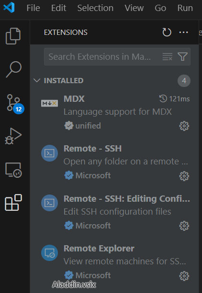
Task: Clear extensions search results icon
Action: pyautogui.click(x=168, y=56)
